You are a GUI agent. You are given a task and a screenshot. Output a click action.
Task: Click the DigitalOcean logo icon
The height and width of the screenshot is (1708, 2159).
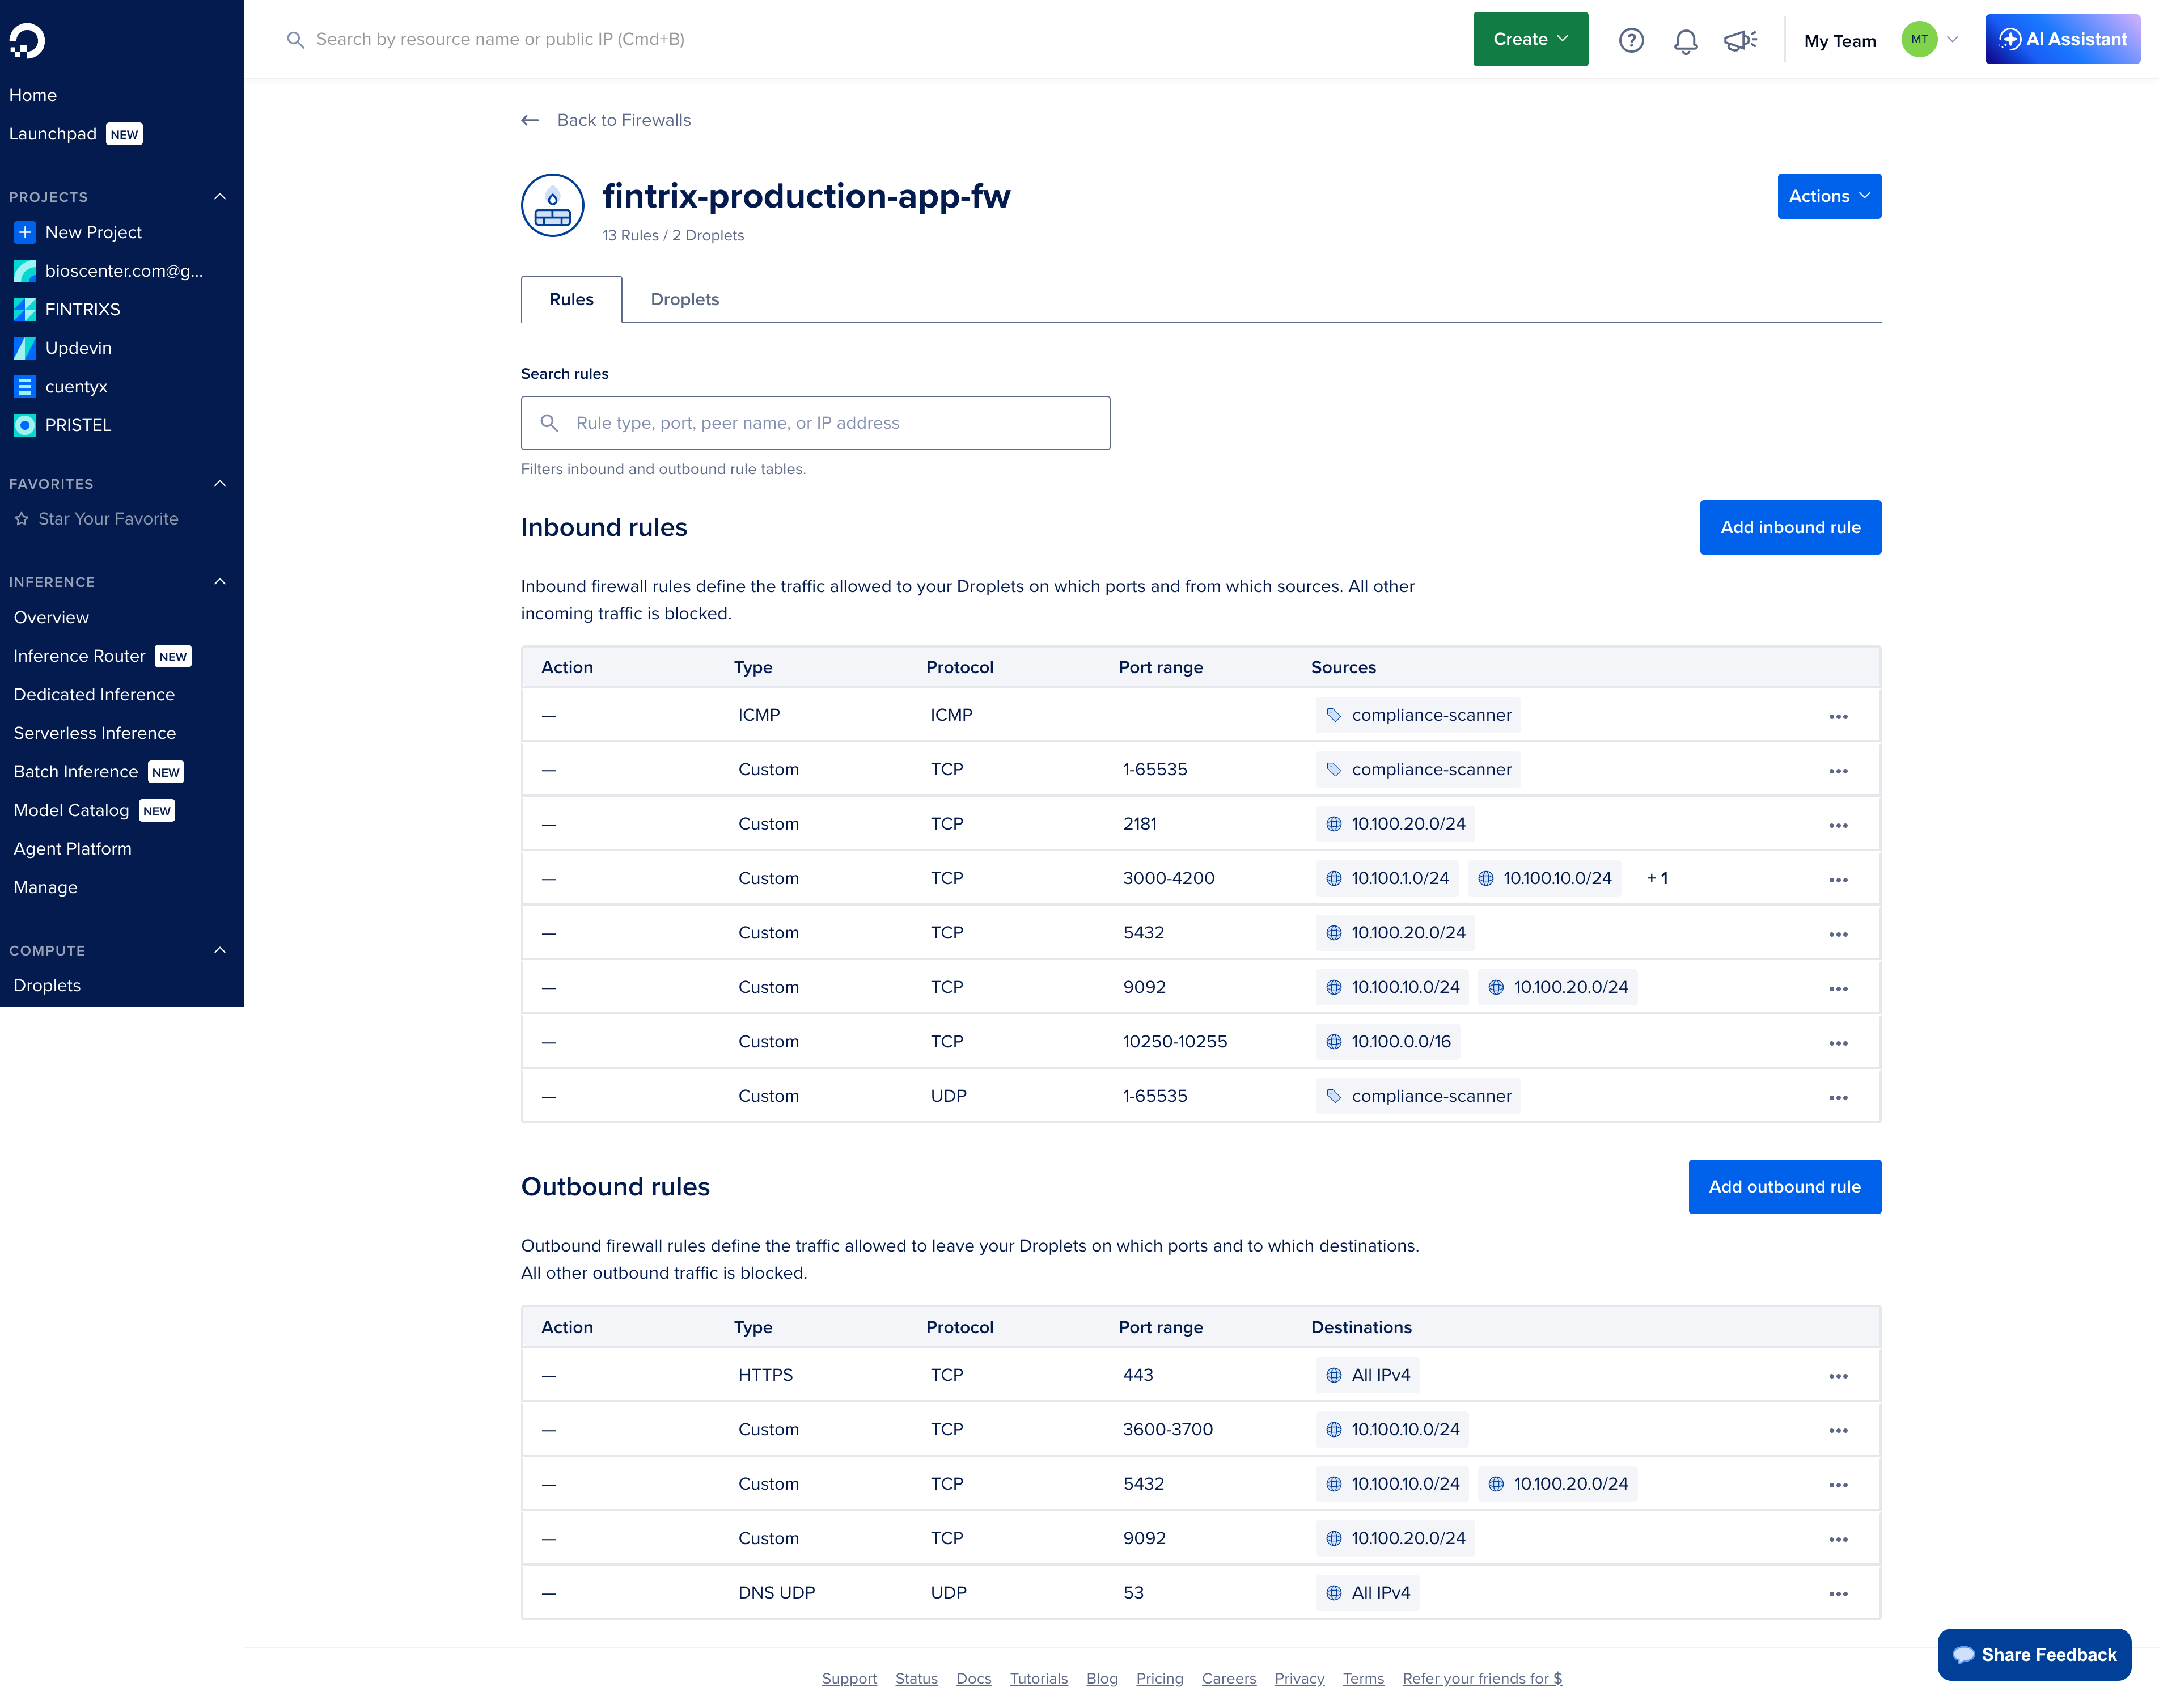click(x=27, y=40)
